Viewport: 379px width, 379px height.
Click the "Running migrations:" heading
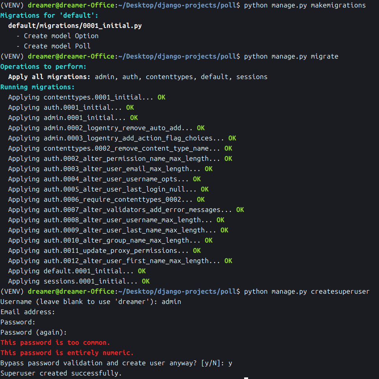click(37, 87)
